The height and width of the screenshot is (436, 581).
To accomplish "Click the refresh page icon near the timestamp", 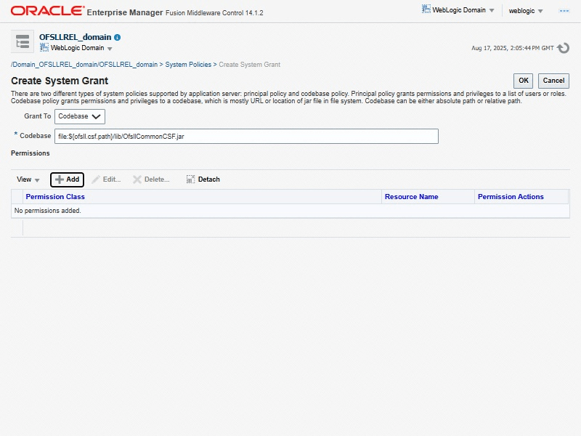I will [564, 48].
